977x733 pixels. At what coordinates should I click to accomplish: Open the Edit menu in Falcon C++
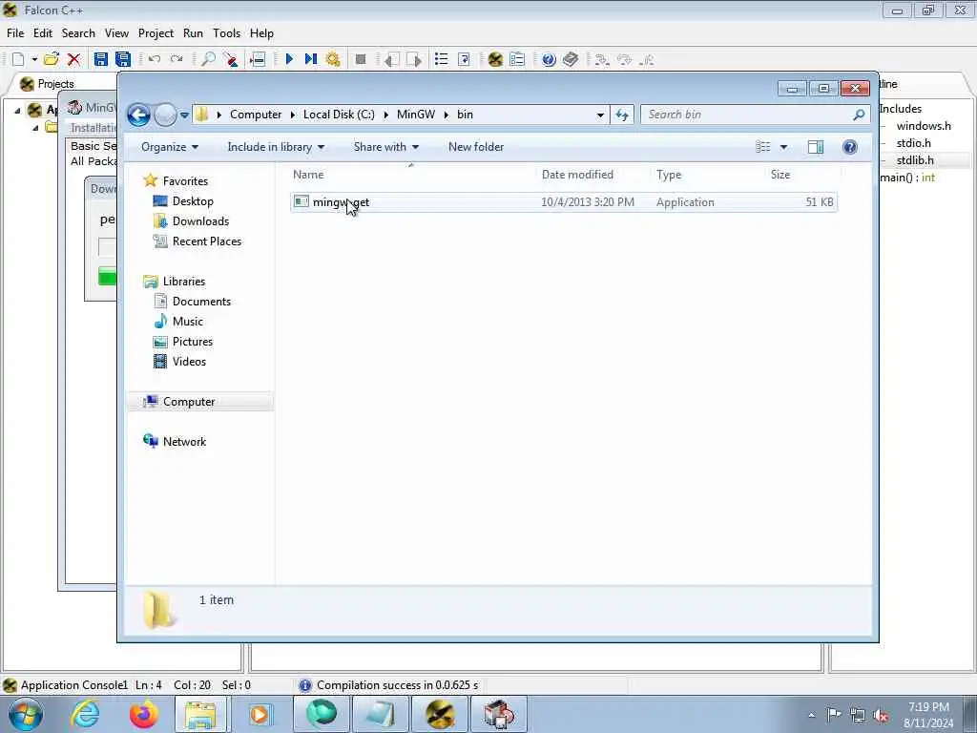pyautogui.click(x=42, y=33)
